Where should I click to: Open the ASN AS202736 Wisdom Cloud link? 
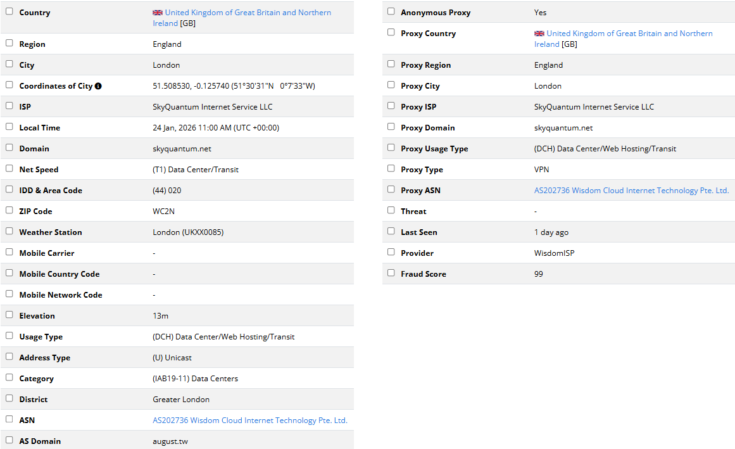tap(250, 421)
